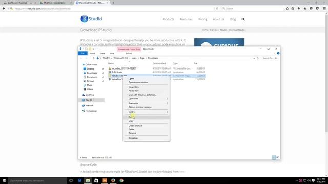This screenshot has height=184, width=328.
Task: Open the Firefox hamburger menu
Action: [324, 8]
